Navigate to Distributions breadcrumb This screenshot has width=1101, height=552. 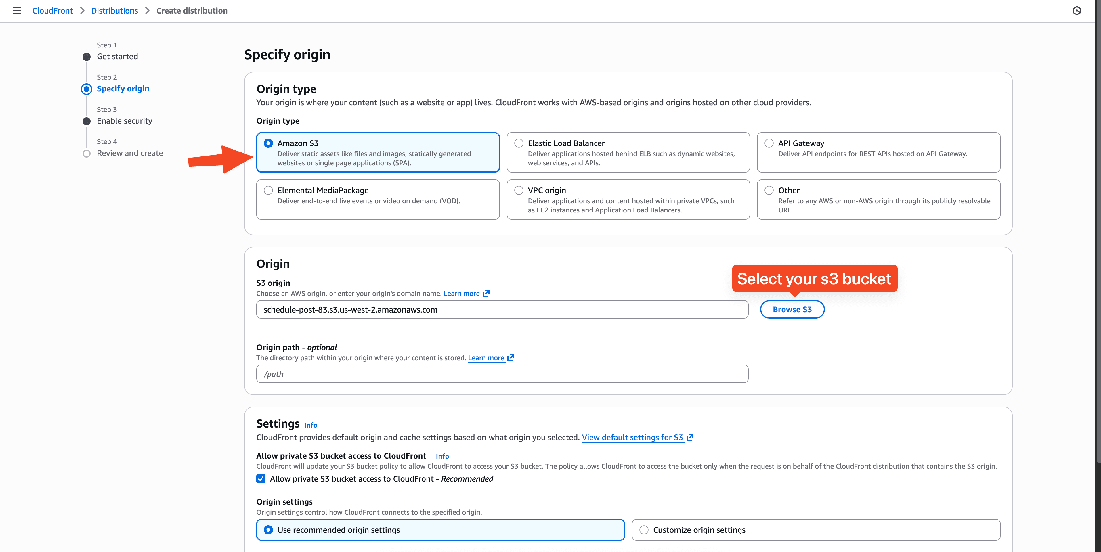tap(114, 11)
